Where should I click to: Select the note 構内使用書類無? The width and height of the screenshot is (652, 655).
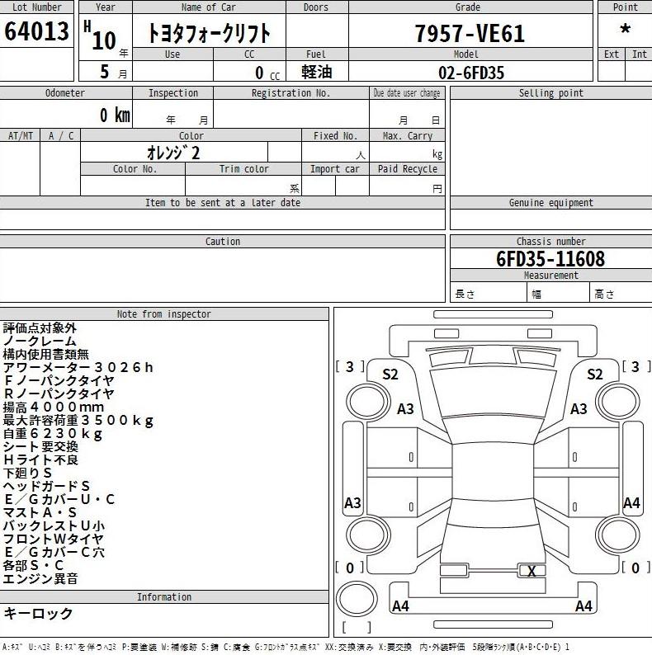(45, 354)
